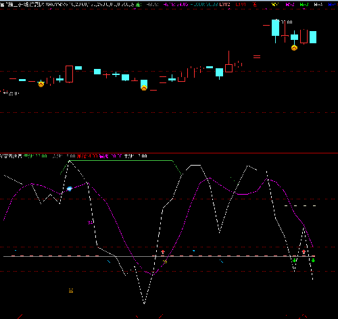
Task: Click the yellow marker below the gray baseline
Action: tap(165, 262)
